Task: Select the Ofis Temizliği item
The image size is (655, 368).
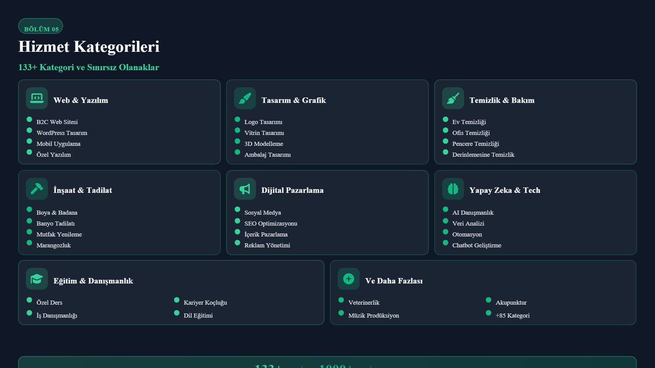Action: tap(471, 133)
